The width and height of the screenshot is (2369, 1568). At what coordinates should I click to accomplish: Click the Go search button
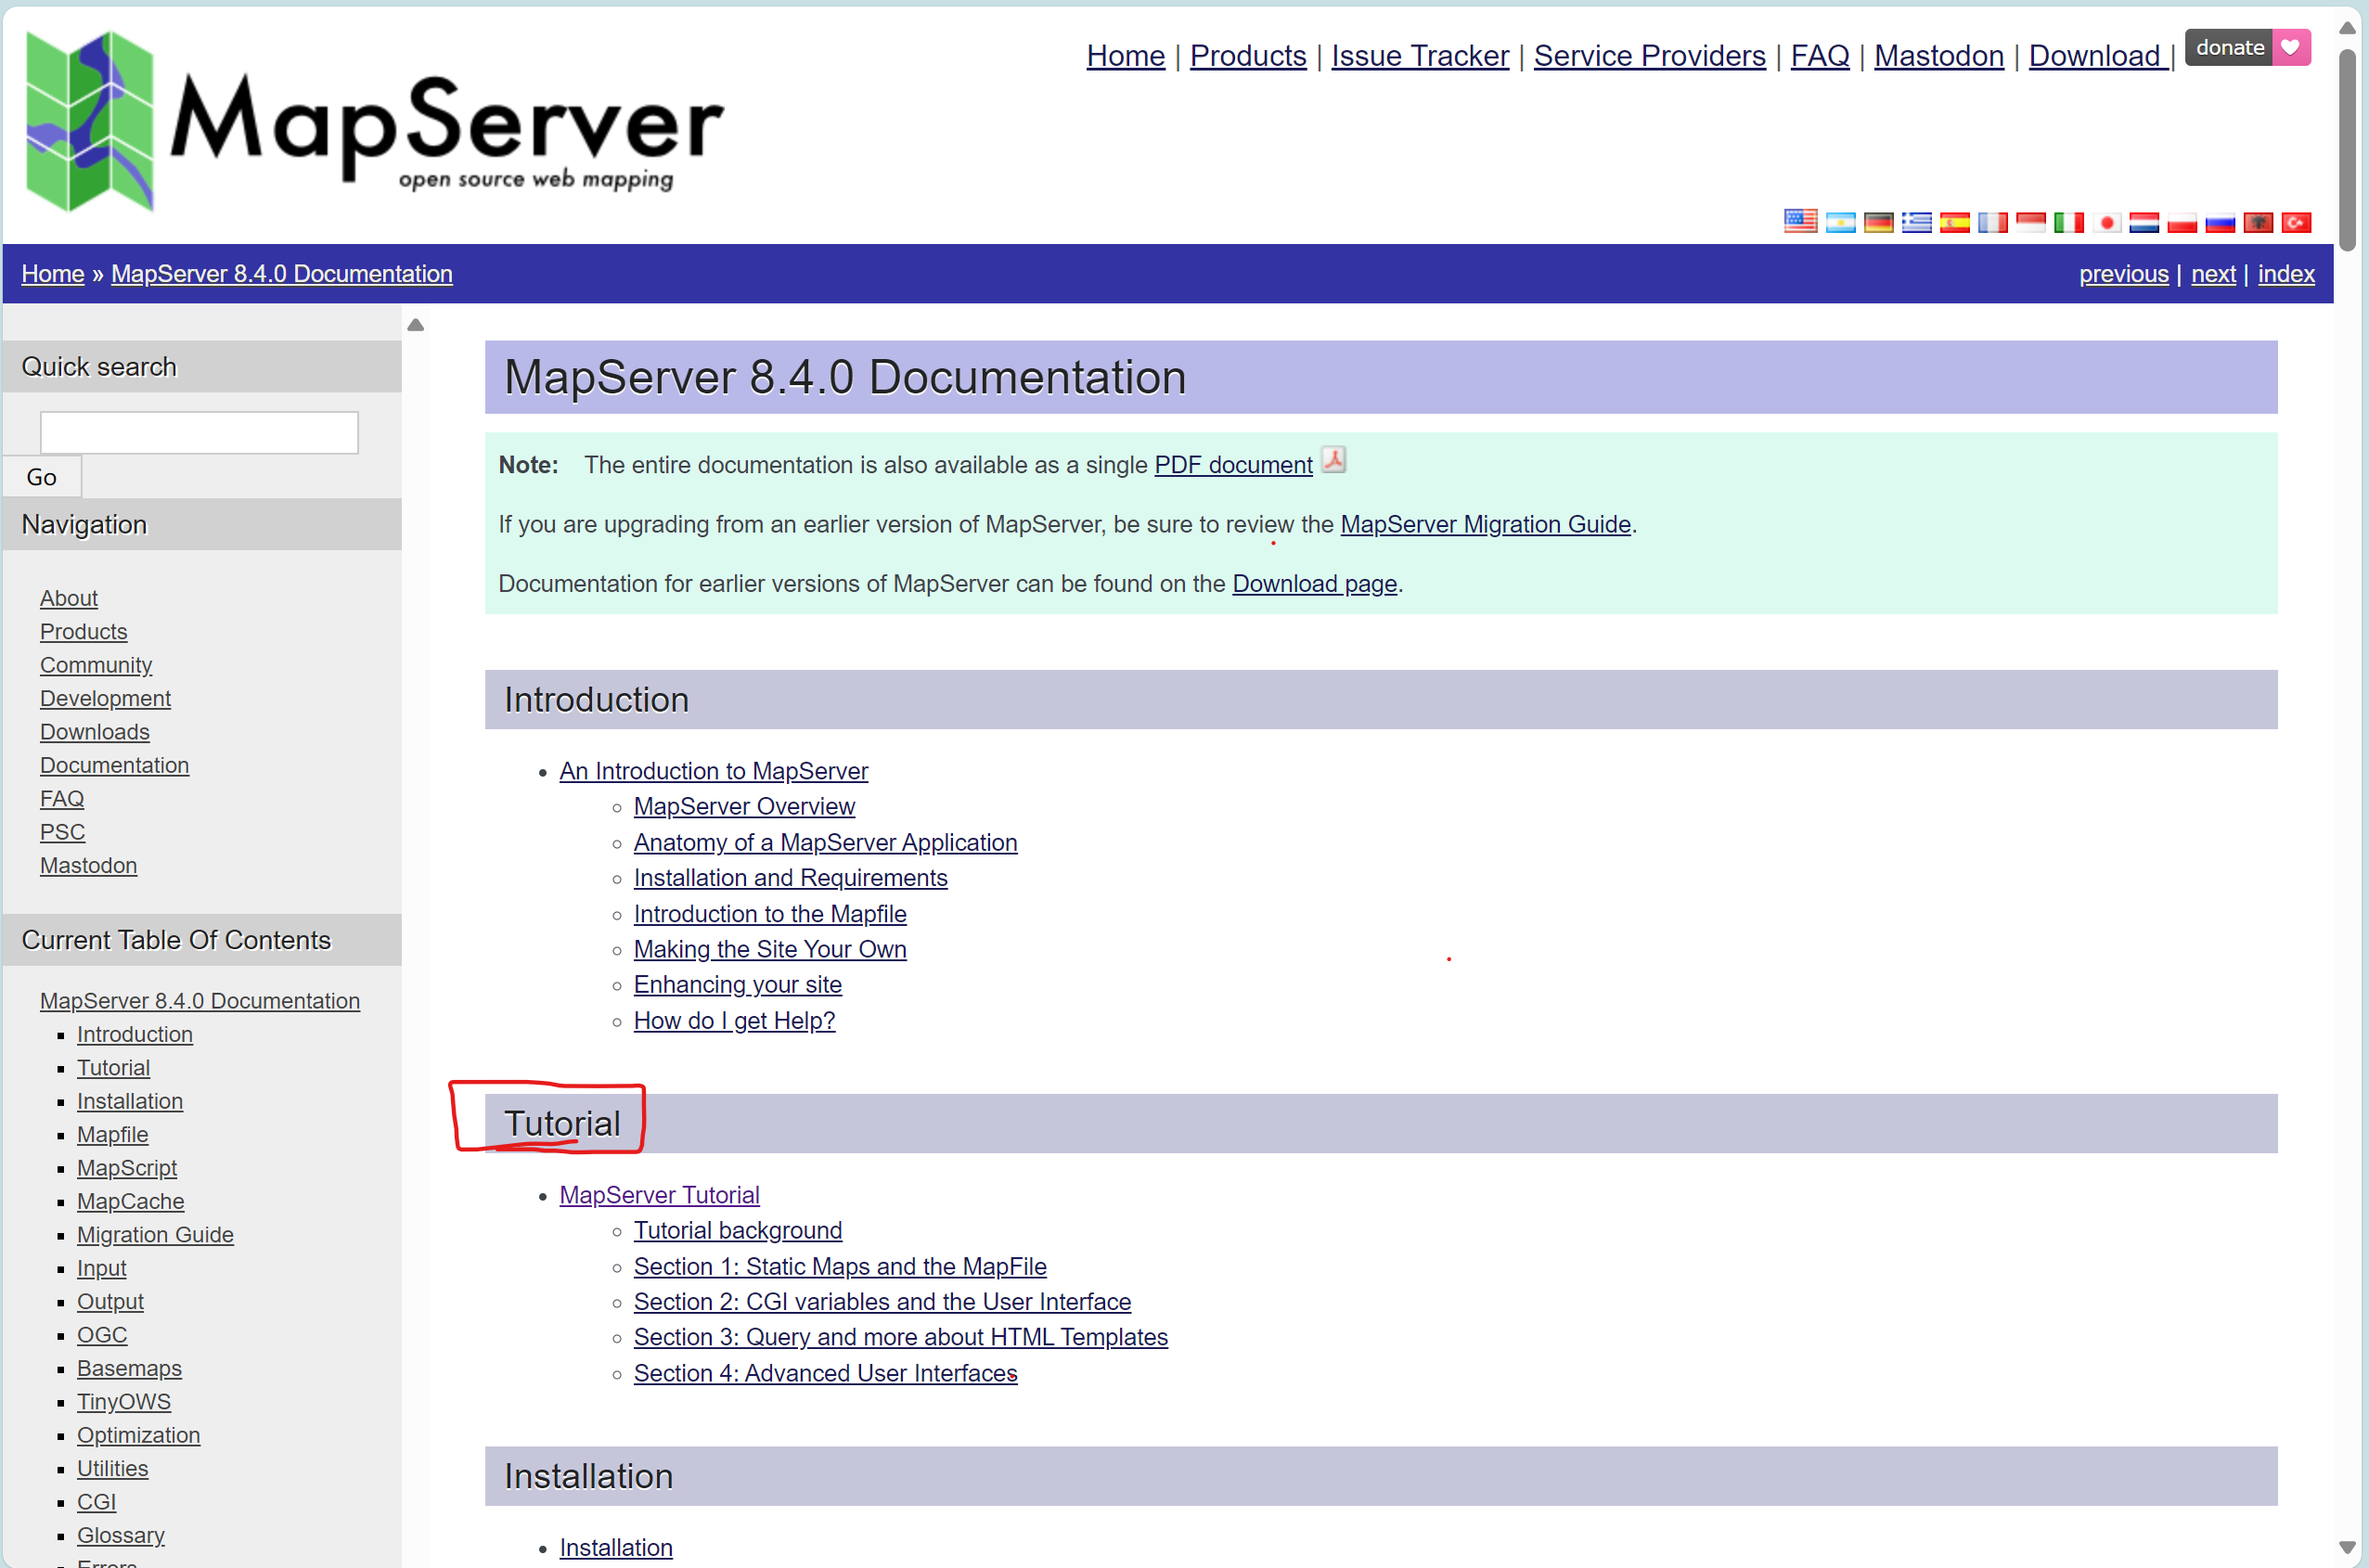click(41, 477)
